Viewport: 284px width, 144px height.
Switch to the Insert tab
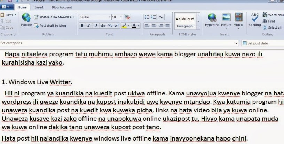point(39,7)
